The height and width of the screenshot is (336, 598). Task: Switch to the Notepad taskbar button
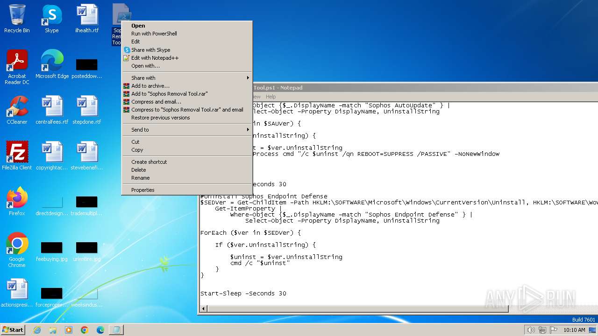click(x=116, y=330)
